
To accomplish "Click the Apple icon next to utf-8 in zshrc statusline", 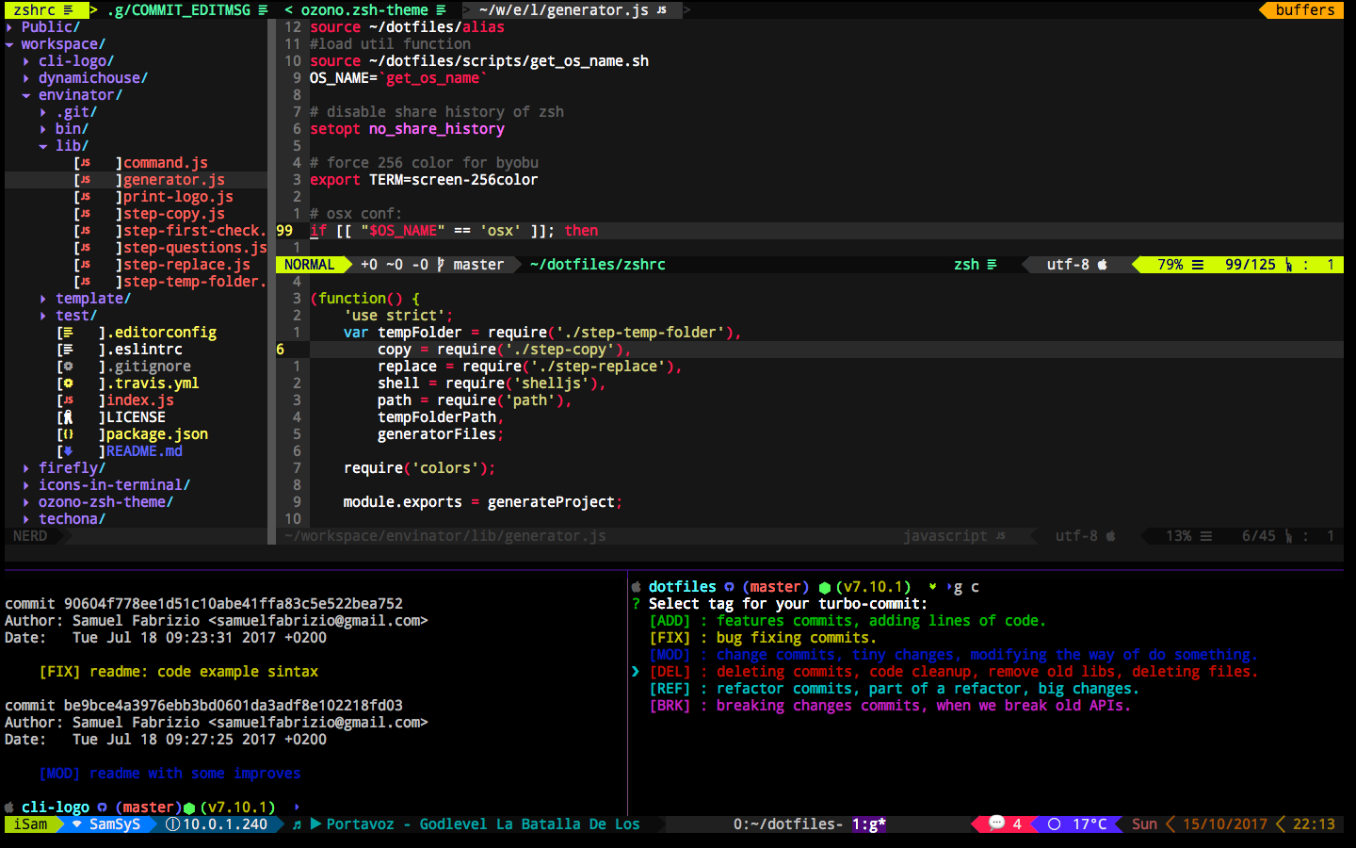I will pos(1102,265).
